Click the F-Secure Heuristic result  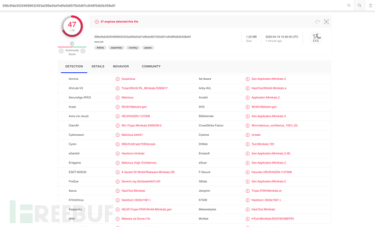pyautogui.click(x=271, y=172)
